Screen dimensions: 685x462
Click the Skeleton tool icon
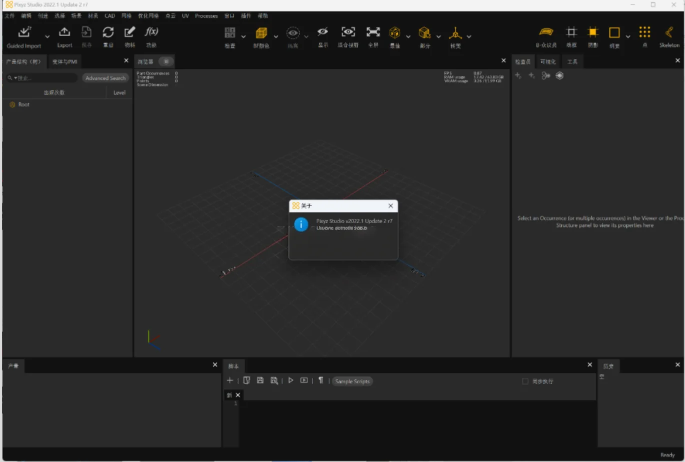point(669,32)
